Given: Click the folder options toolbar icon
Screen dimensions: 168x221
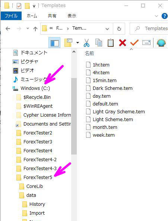Looking at the screenshot, I should (69, 43).
